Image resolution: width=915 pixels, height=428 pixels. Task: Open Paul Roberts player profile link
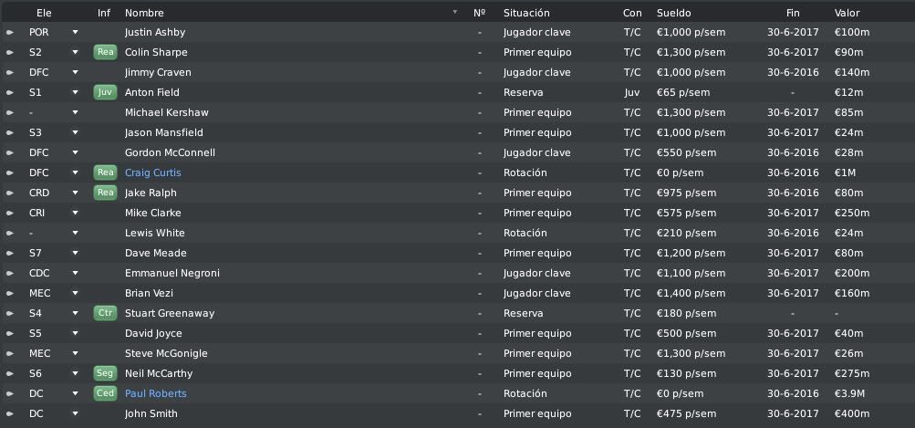pyautogui.click(x=156, y=393)
